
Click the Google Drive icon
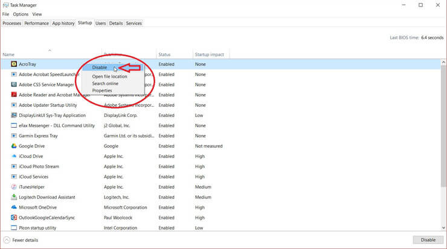tap(14, 146)
